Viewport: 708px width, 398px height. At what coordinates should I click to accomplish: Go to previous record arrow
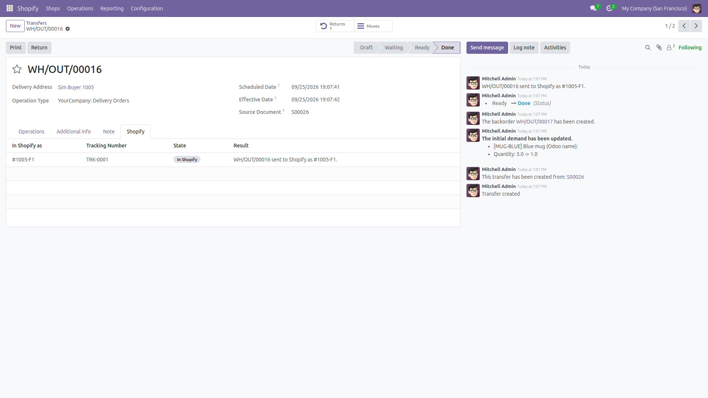[x=684, y=26]
